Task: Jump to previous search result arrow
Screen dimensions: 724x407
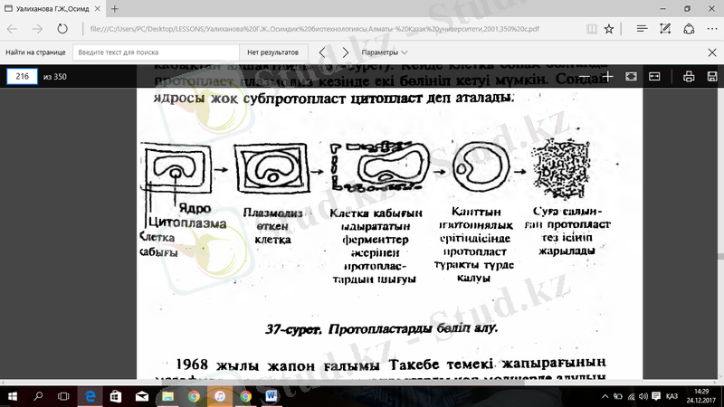Action: [x=322, y=52]
